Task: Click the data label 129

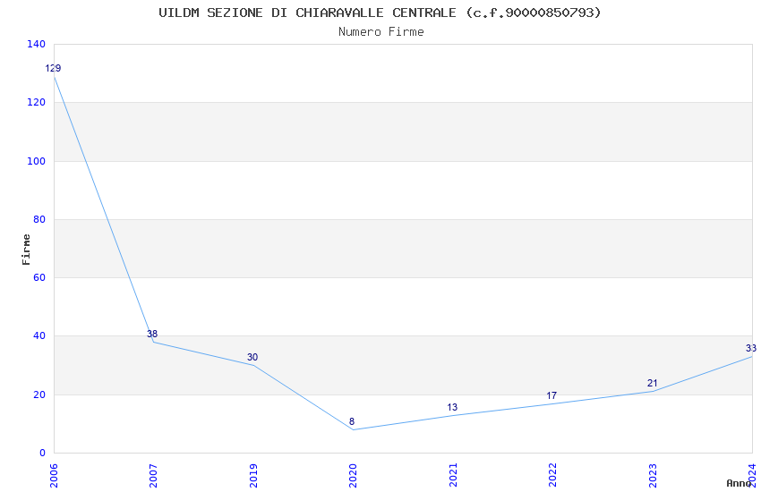Action: [x=54, y=68]
